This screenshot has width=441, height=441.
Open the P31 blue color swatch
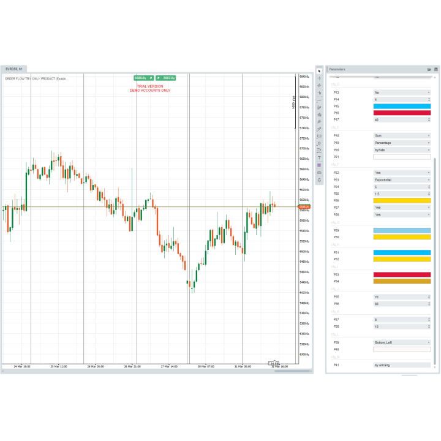pos(402,252)
